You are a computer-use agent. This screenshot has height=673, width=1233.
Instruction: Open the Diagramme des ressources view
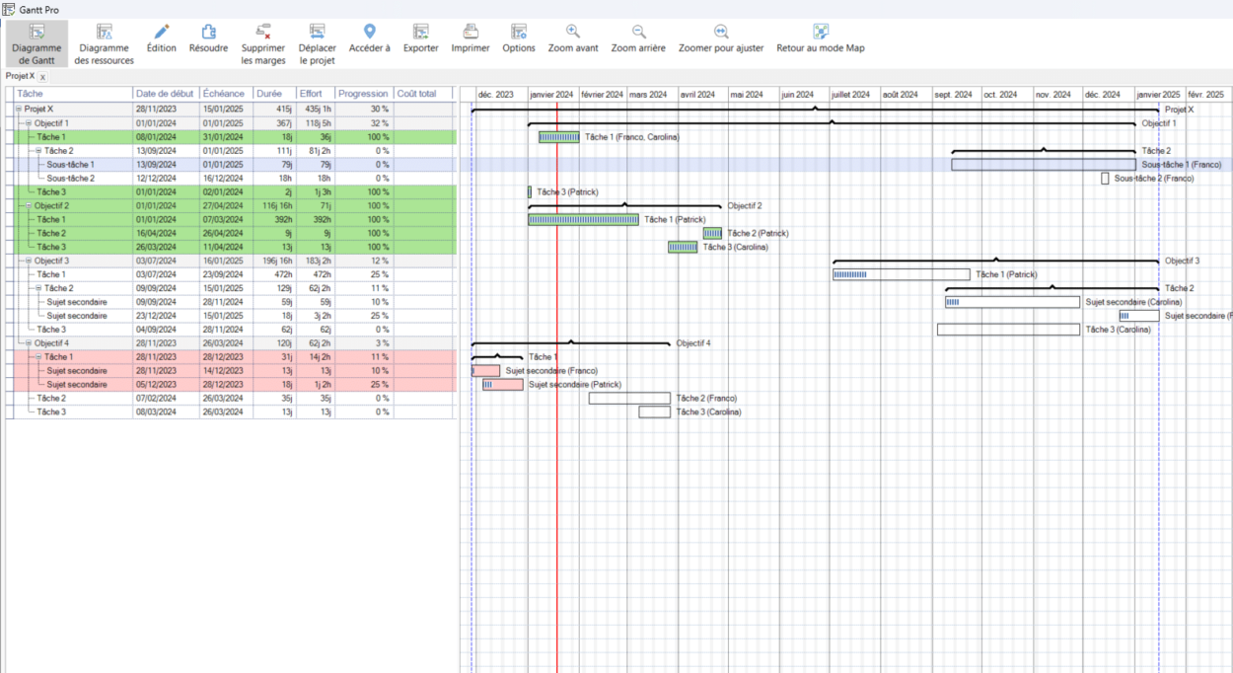[104, 32]
